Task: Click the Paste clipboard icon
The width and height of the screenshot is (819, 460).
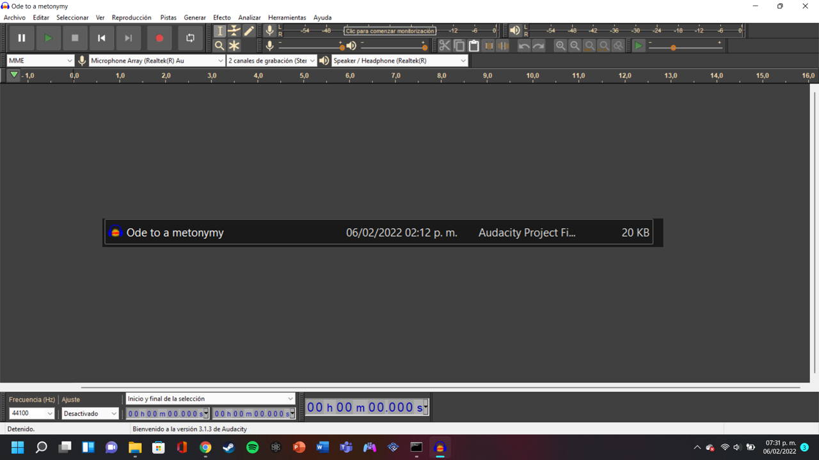Action: tap(473, 45)
